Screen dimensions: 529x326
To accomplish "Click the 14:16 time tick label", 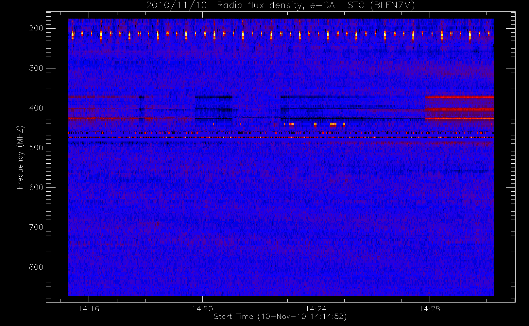I will click(89, 309).
